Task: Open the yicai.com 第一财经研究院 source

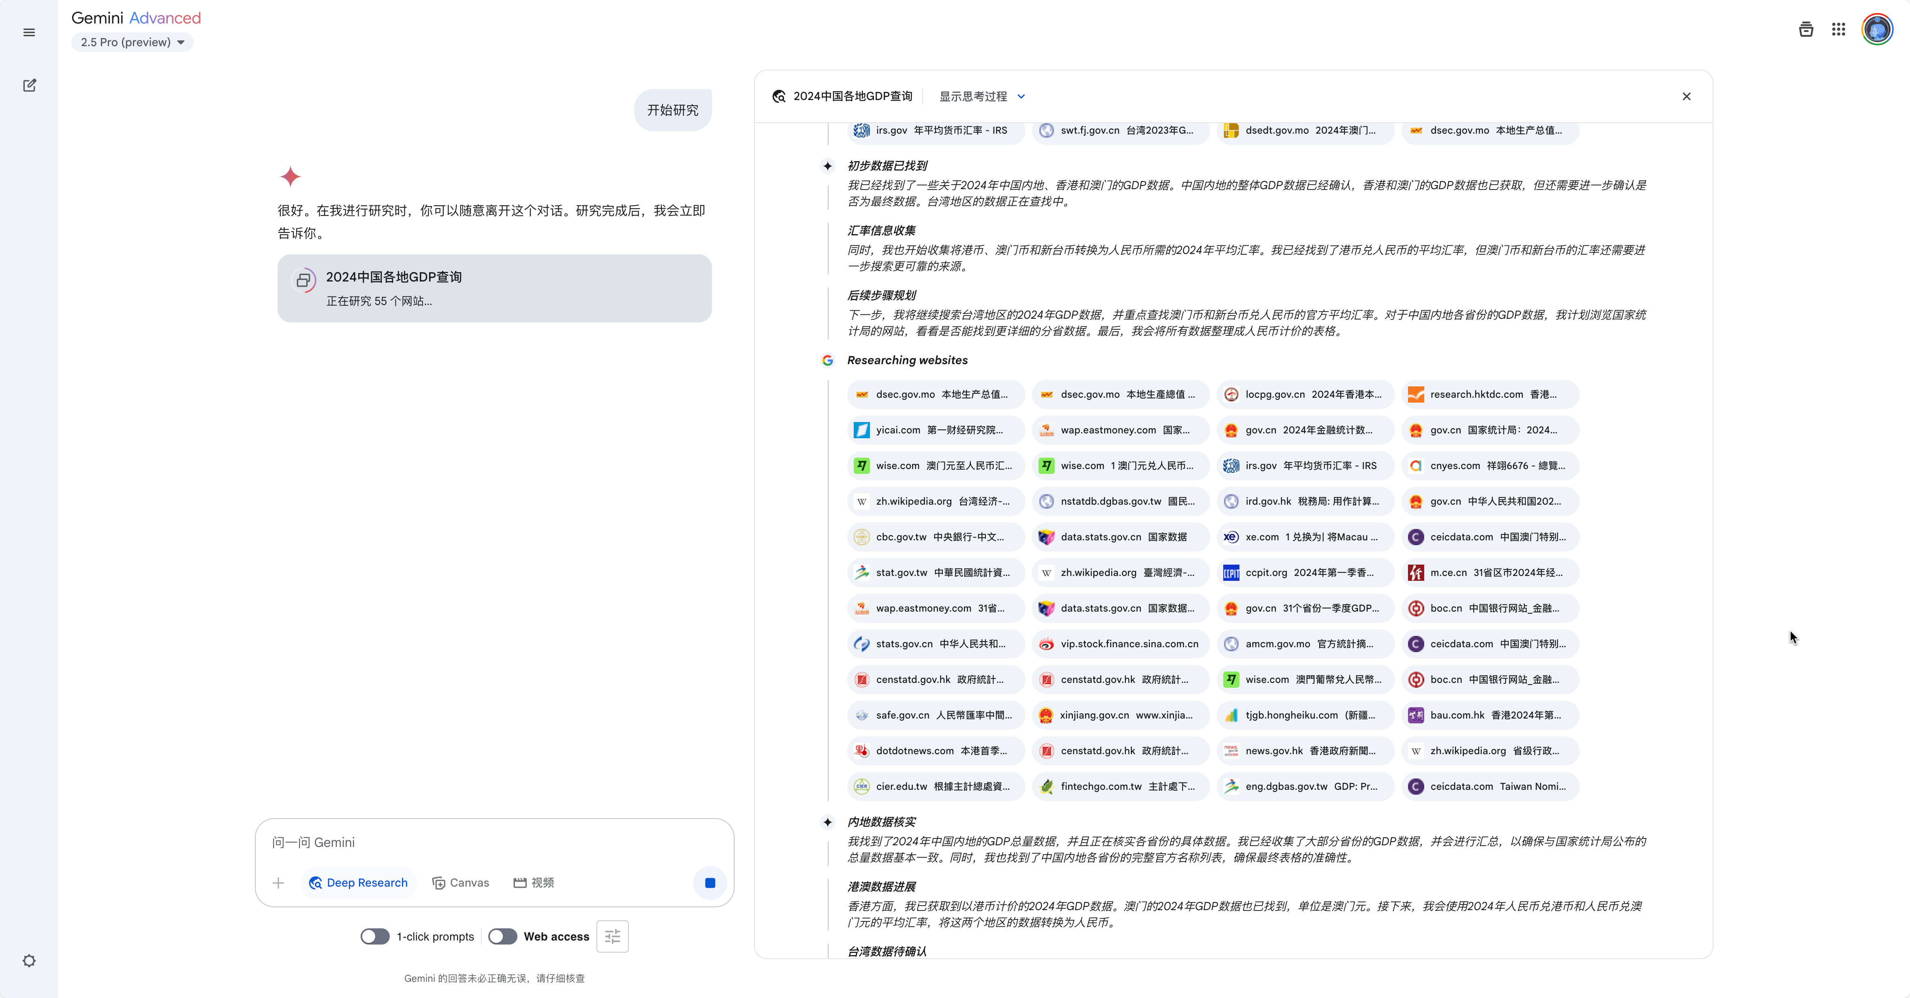Action: [936, 430]
